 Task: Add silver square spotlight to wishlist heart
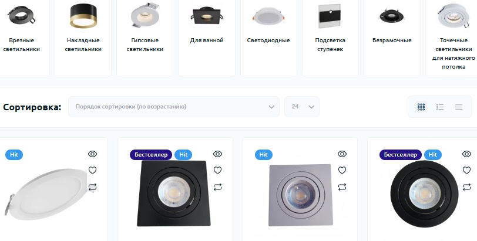click(342, 170)
